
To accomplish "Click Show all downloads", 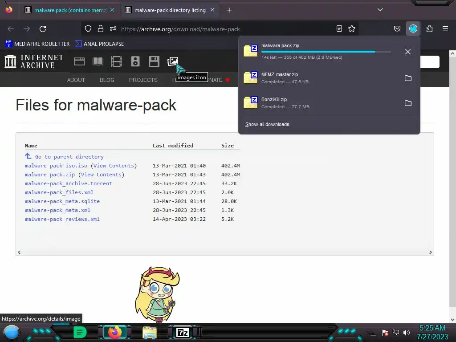I will [x=267, y=125].
